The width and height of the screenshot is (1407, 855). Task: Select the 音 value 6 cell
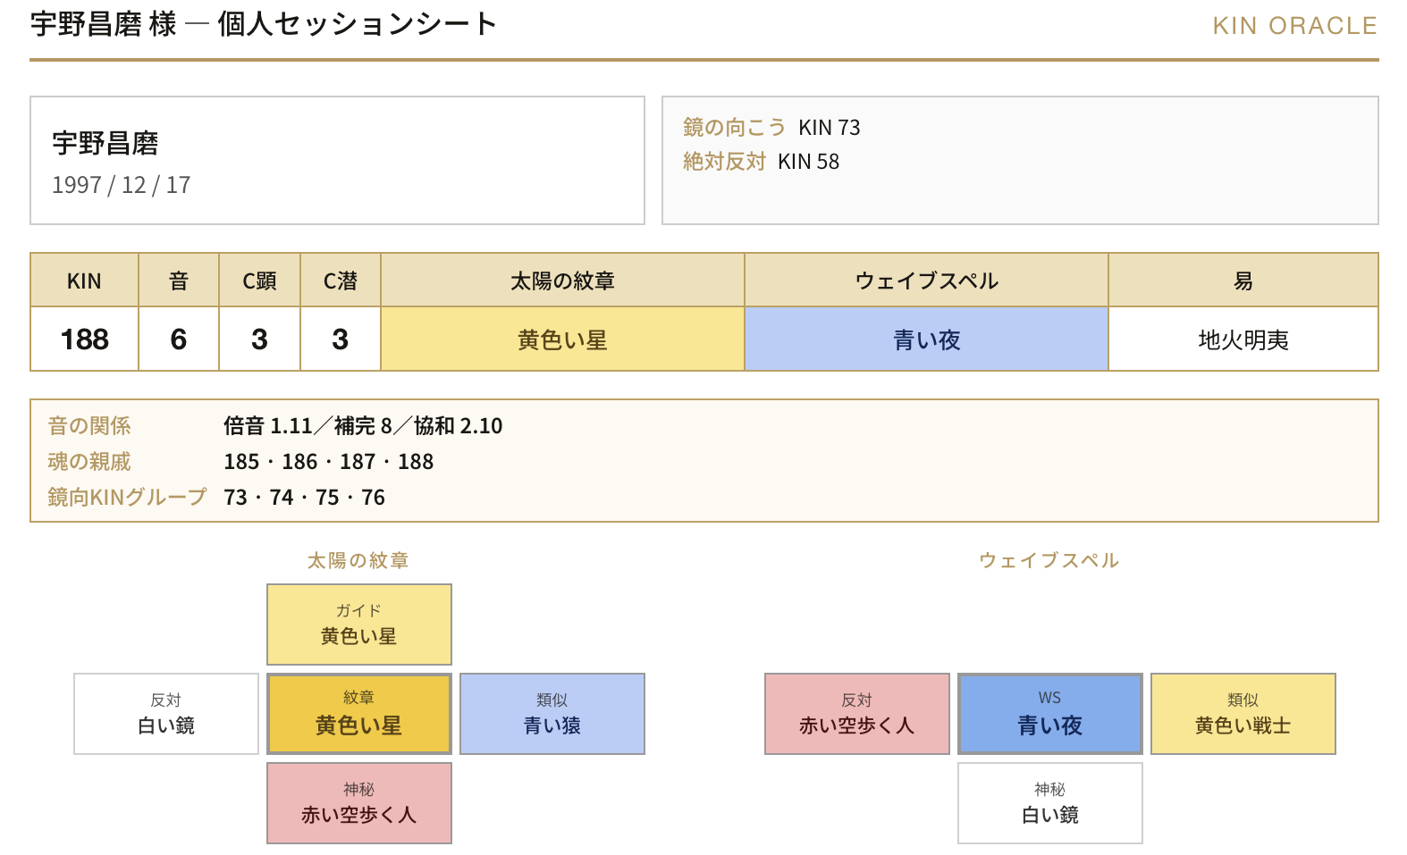(x=179, y=339)
